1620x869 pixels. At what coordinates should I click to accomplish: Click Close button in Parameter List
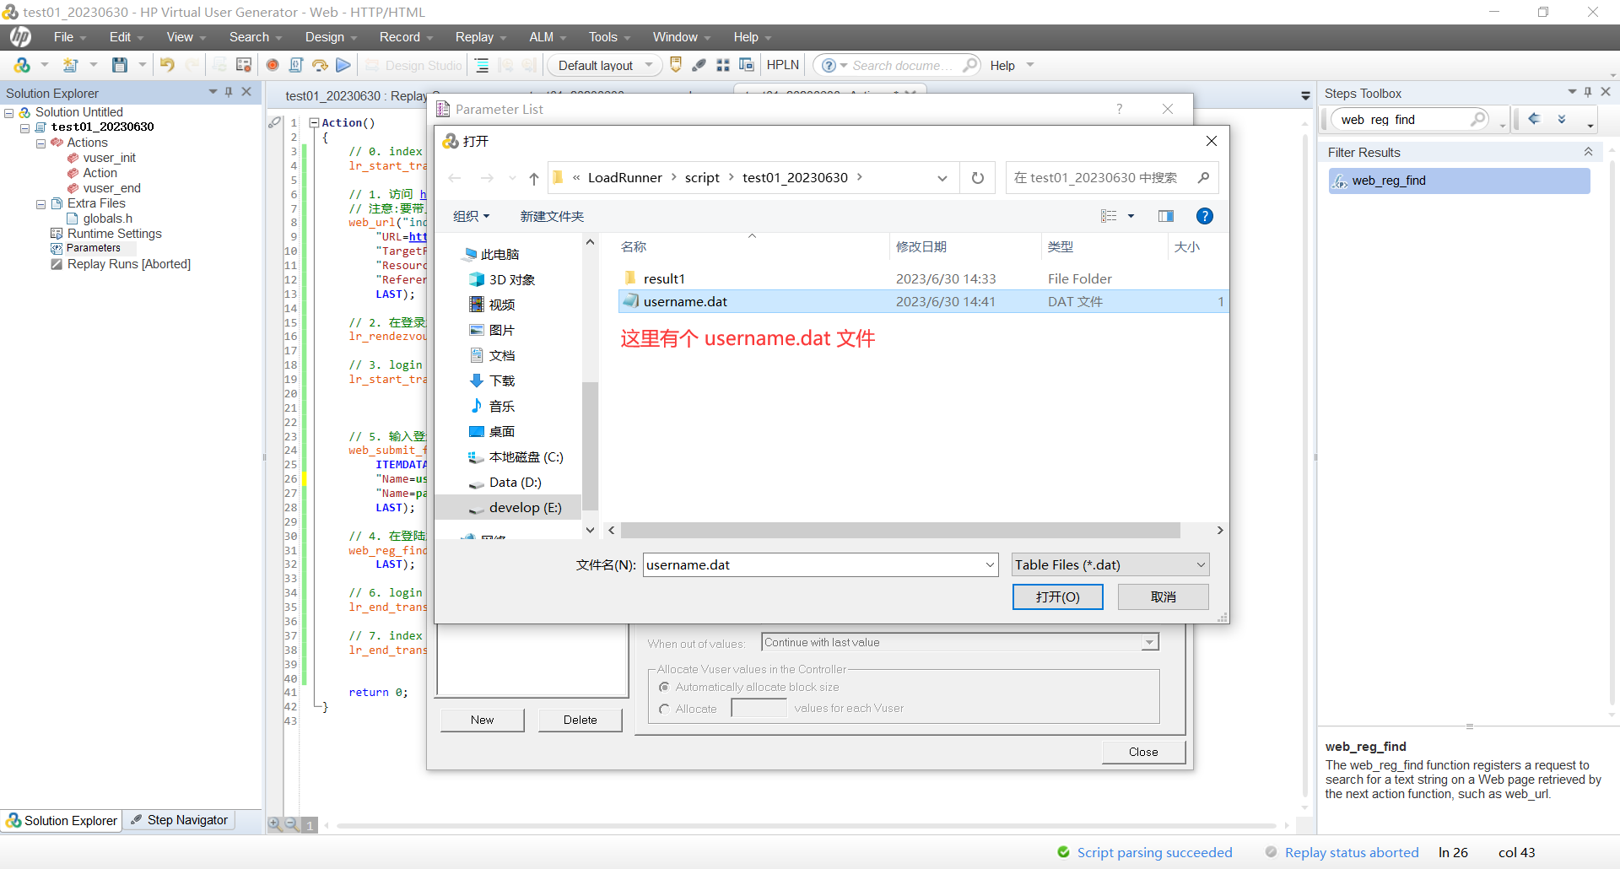click(x=1143, y=752)
